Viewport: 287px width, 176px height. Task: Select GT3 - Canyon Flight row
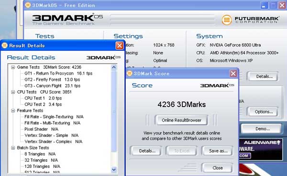52,86
